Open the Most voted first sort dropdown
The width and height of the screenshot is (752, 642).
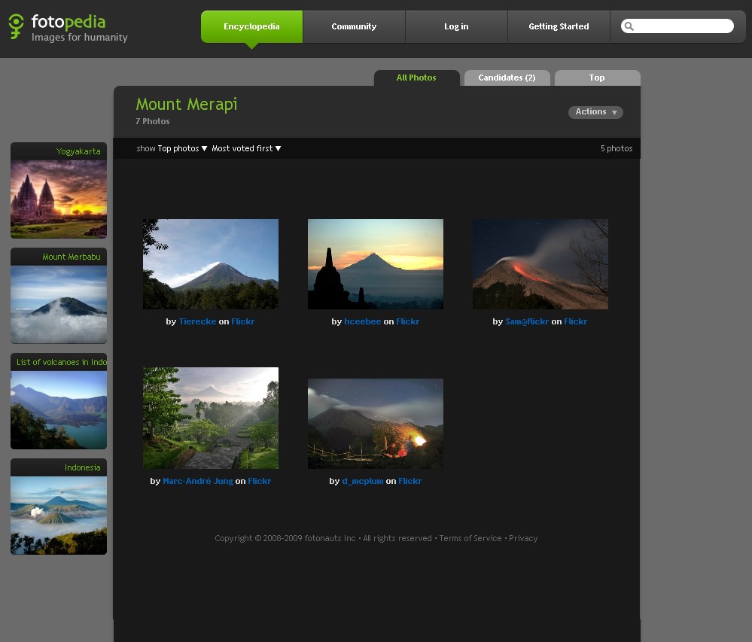pyautogui.click(x=246, y=149)
